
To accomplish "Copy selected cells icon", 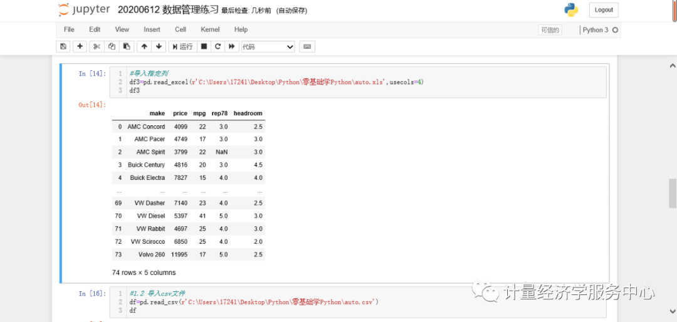I will click(x=112, y=46).
